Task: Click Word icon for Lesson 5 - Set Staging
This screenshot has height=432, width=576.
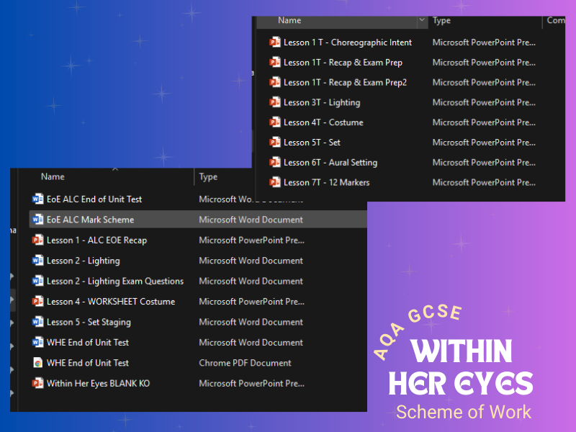Action: tap(38, 322)
